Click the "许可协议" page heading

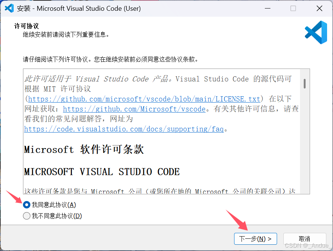27,26
